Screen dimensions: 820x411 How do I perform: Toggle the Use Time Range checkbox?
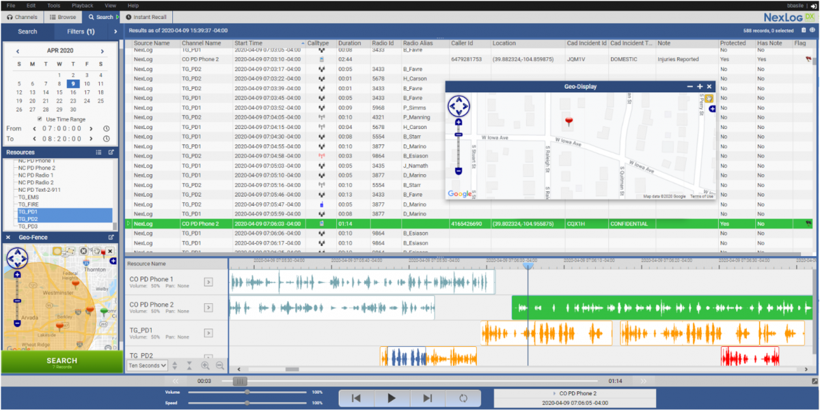point(40,119)
